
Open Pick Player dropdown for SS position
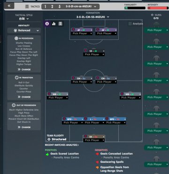point(94,54)
